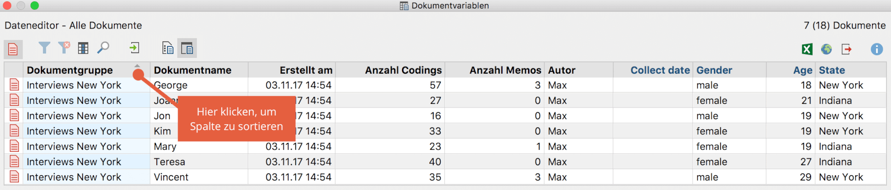This screenshot has height=190, width=891.
Task: Select the row for document George
Action: point(445,85)
